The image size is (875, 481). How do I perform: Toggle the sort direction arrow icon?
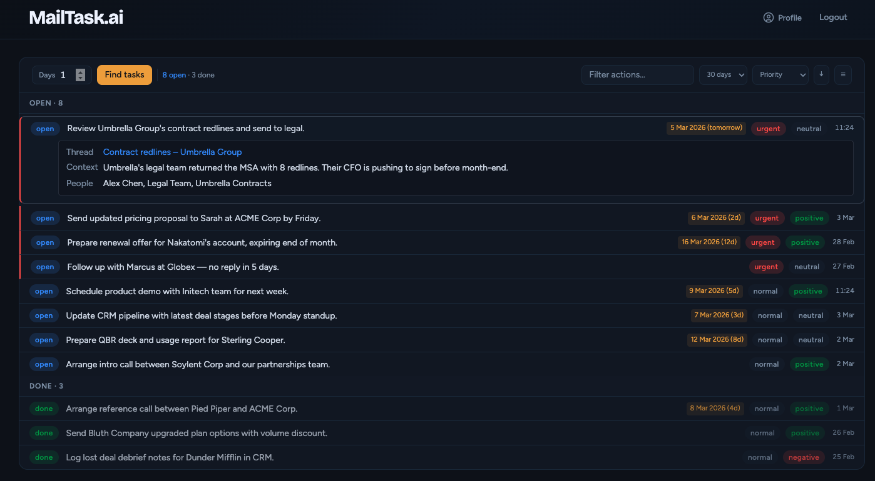821,74
